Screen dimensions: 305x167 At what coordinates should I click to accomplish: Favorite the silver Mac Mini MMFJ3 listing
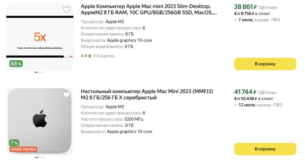tap(66, 94)
